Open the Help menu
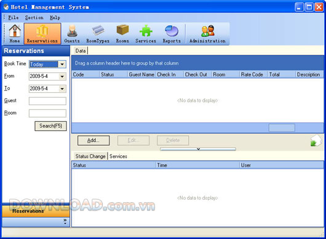 55,18
